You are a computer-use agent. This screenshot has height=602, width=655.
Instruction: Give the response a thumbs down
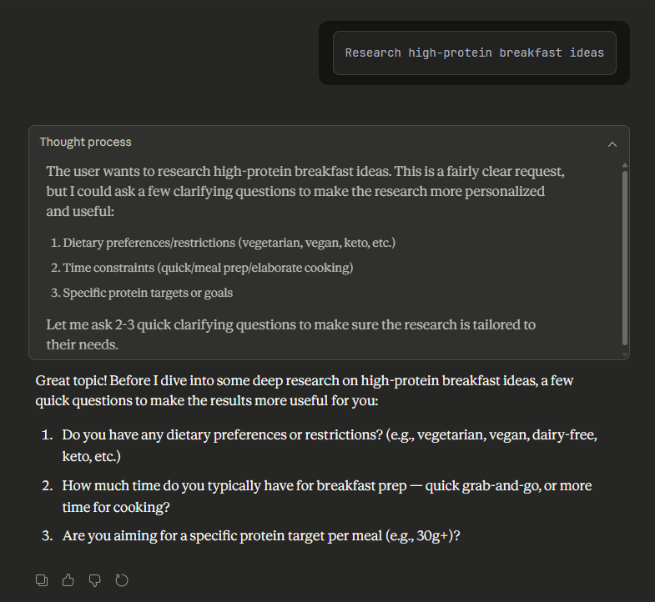[x=95, y=579]
